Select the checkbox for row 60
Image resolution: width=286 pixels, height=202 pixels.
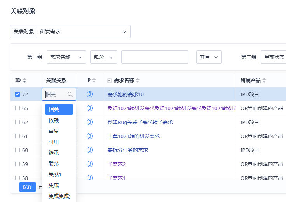17,150
